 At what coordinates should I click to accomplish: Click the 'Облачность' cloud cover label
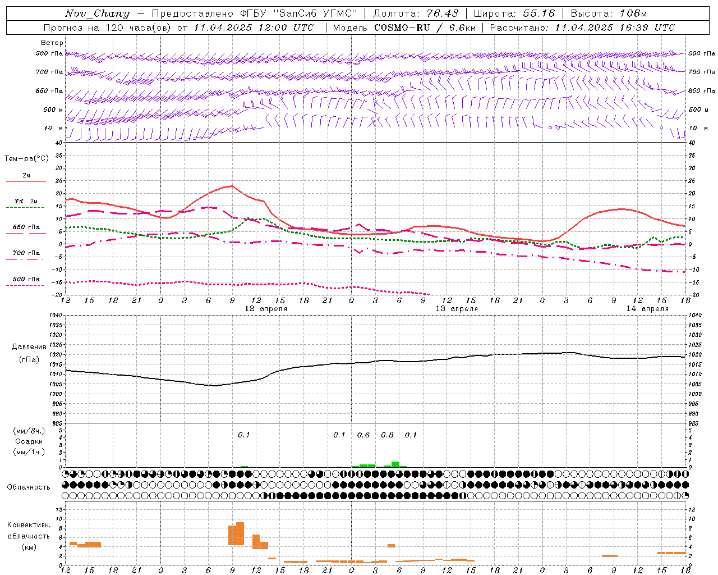[29, 487]
